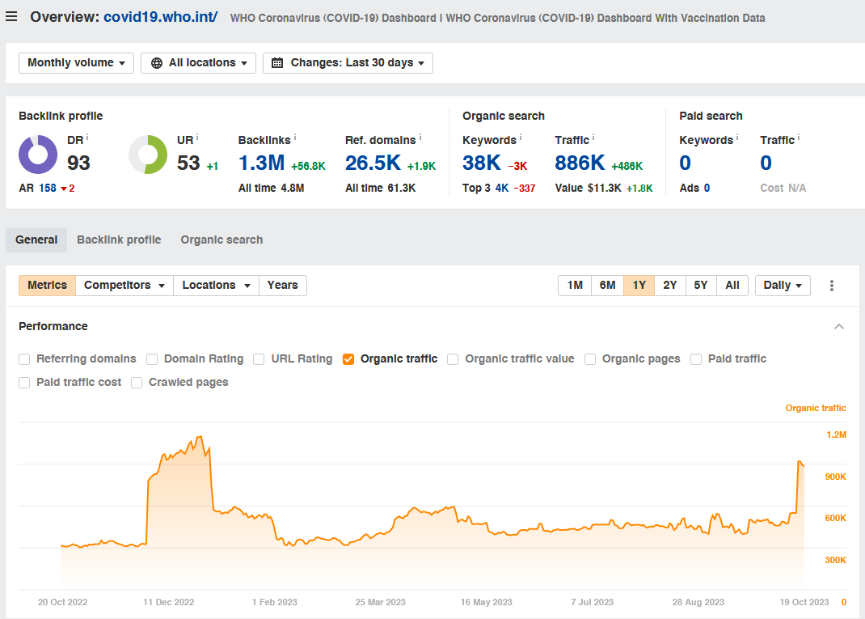Open the hamburger menu icon
The width and height of the screenshot is (865, 619).
coord(11,16)
